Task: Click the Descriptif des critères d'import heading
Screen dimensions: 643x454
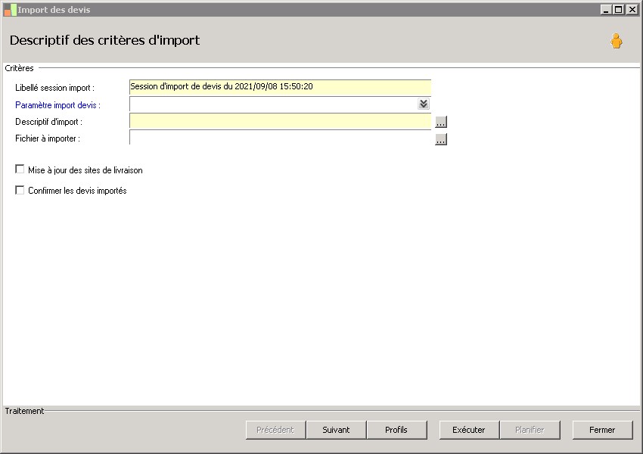Action: pos(104,40)
